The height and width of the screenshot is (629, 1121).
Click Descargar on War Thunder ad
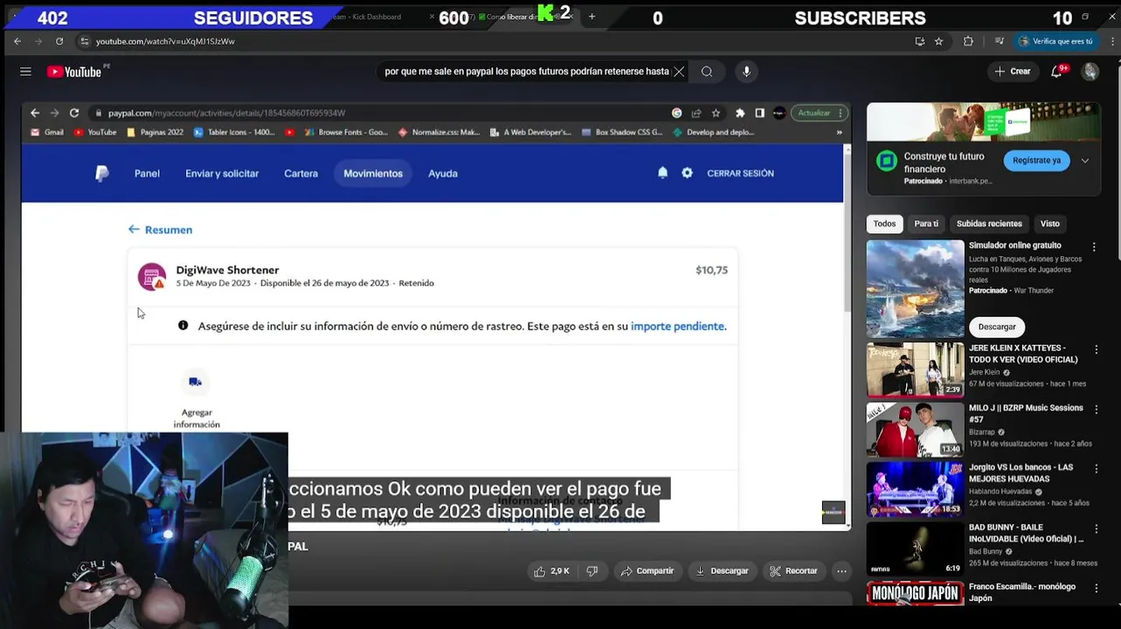(x=997, y=327)
